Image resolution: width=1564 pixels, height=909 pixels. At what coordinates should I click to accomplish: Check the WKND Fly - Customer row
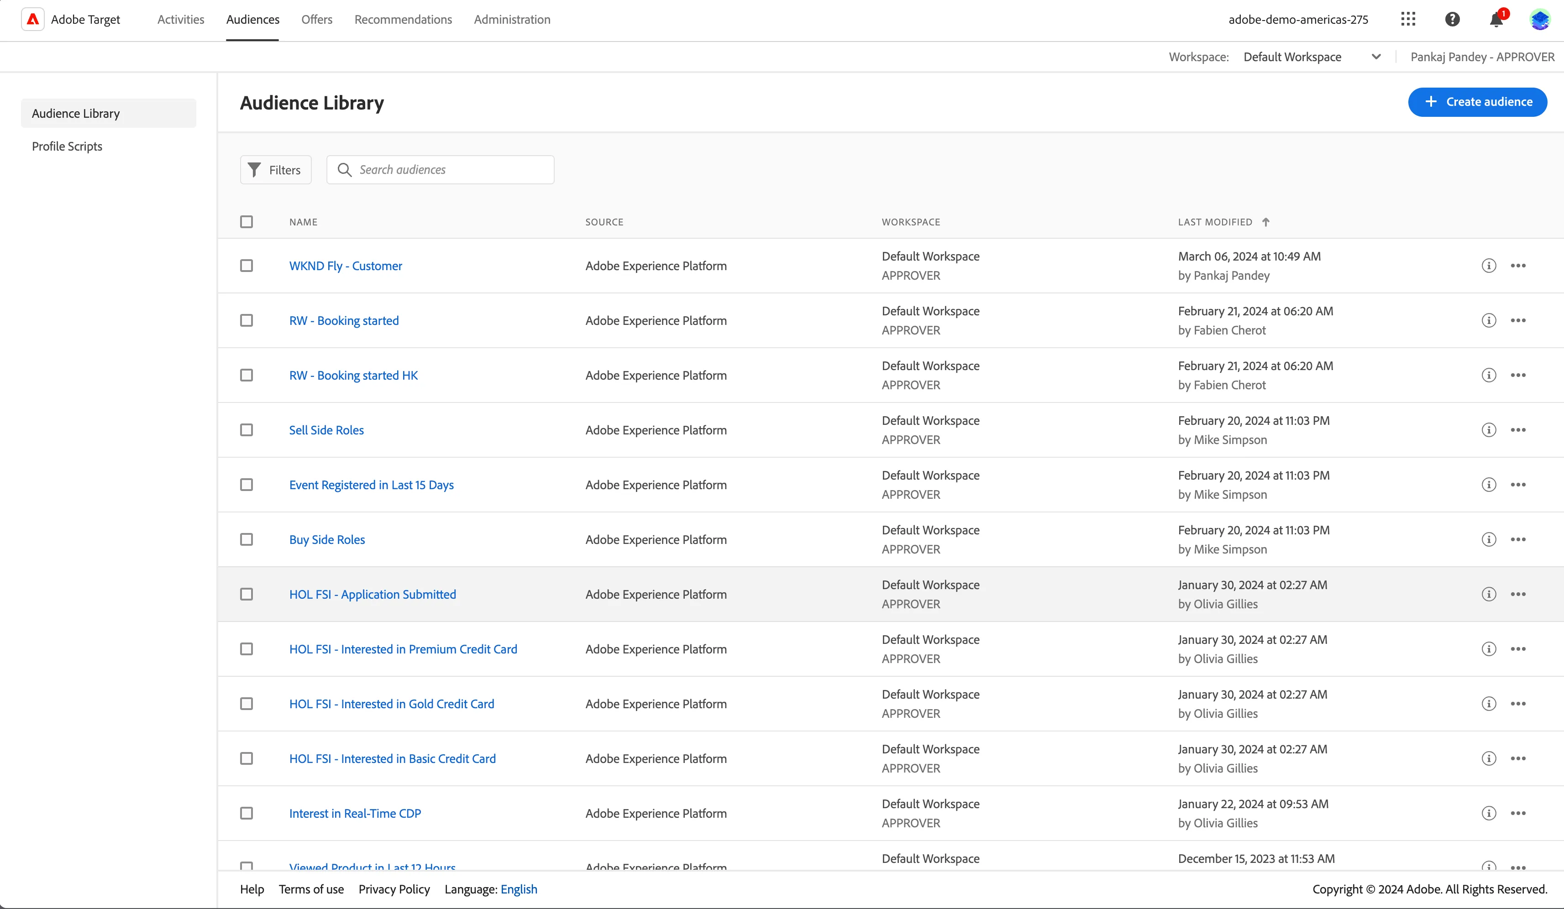coord(247,266)
